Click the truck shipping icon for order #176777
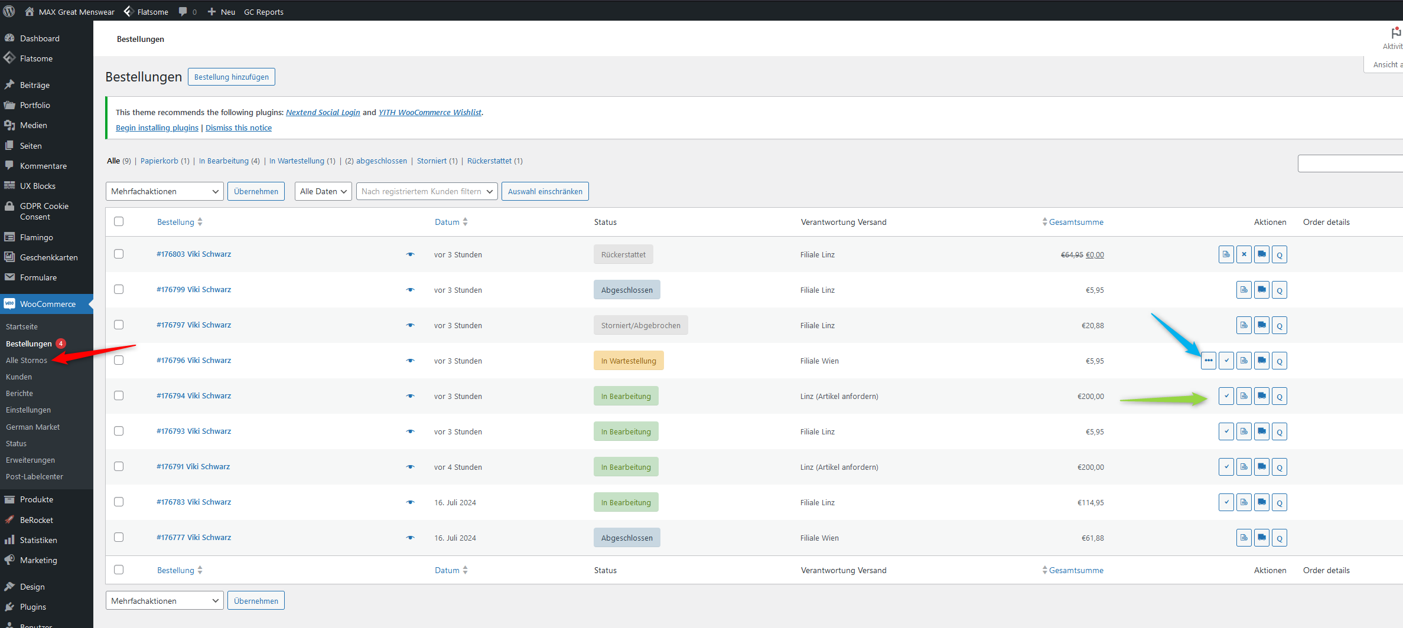1403x628 pixels. click(x=1262, y=538)
